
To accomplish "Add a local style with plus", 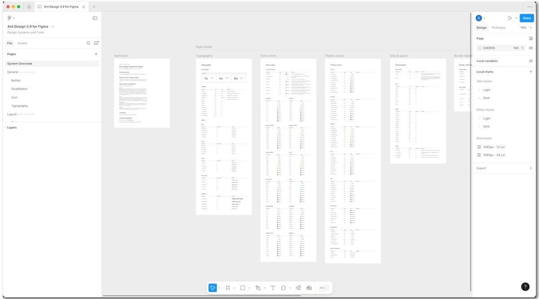I will pyautogui.click(x=531, y=72).
